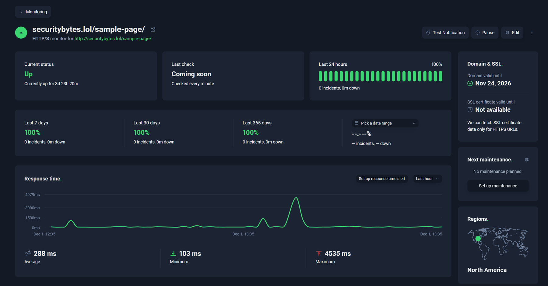The height and width of the screenshot is (286, 548).
Task: Click Set up maintenance
Action: point(497,186)
